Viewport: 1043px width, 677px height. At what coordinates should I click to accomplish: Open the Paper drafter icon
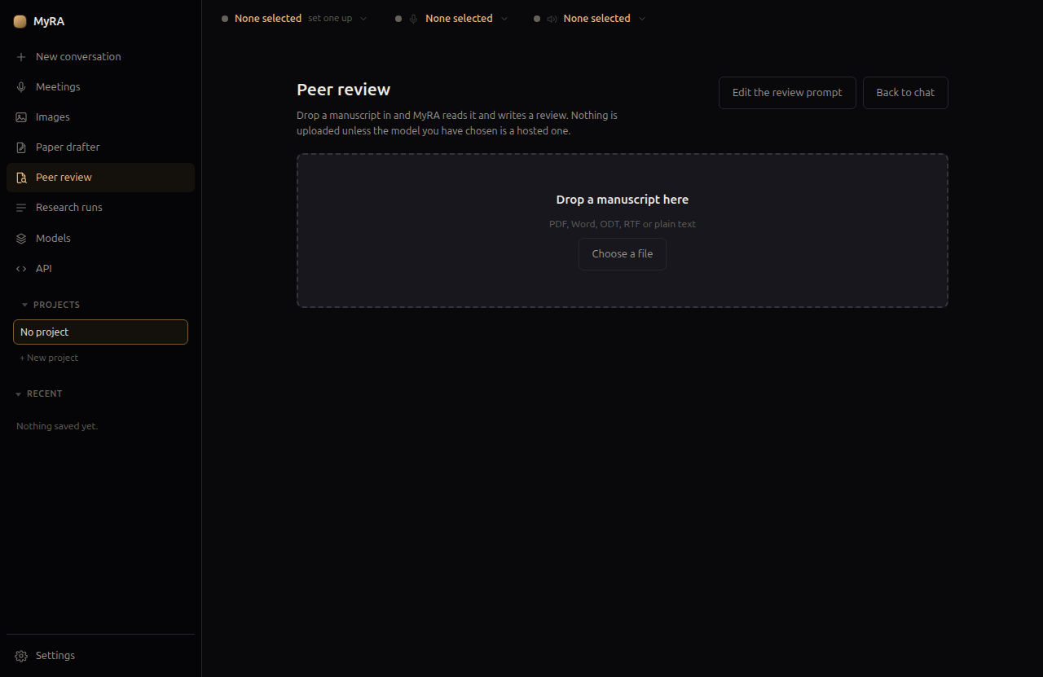point(21,147)
